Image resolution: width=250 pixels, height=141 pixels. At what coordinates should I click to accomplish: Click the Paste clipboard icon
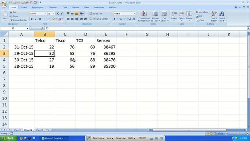pyautogui.click(x=5, y=14)
